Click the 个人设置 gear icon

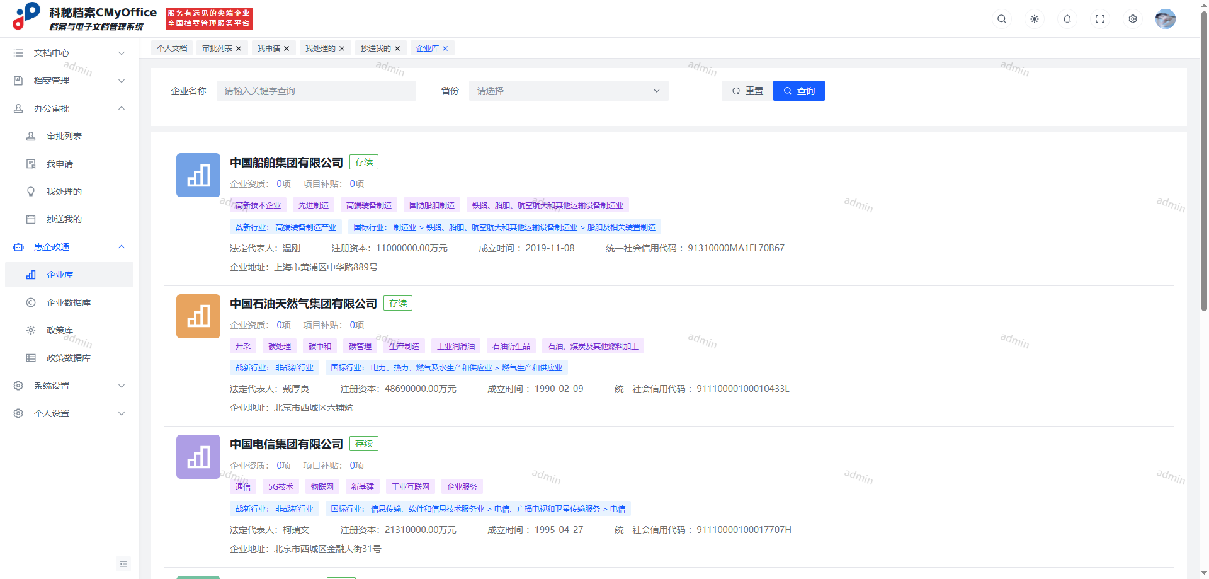[18, 413]
